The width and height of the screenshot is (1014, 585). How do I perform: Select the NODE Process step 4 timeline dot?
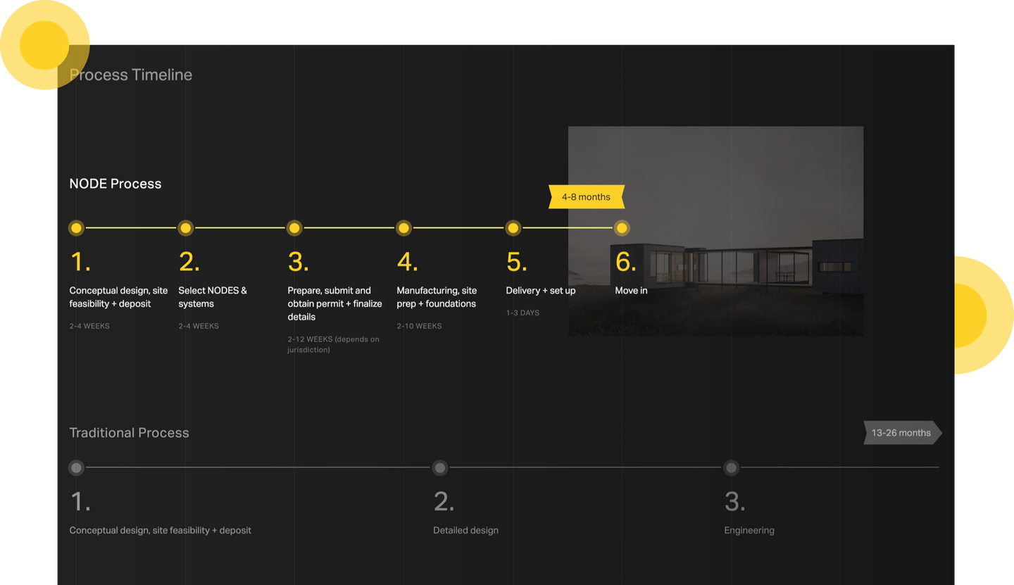pyautogui.click(x=403, y=228)
